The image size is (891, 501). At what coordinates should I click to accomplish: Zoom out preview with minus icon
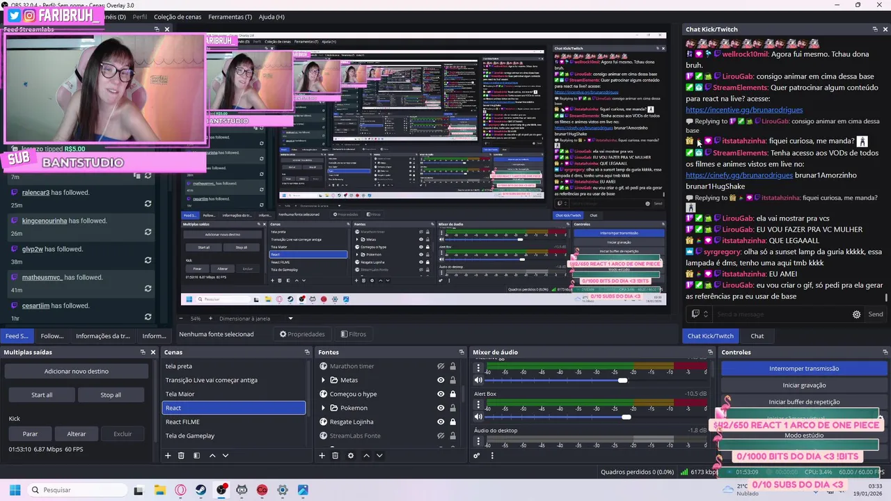(x=181, y=319)
